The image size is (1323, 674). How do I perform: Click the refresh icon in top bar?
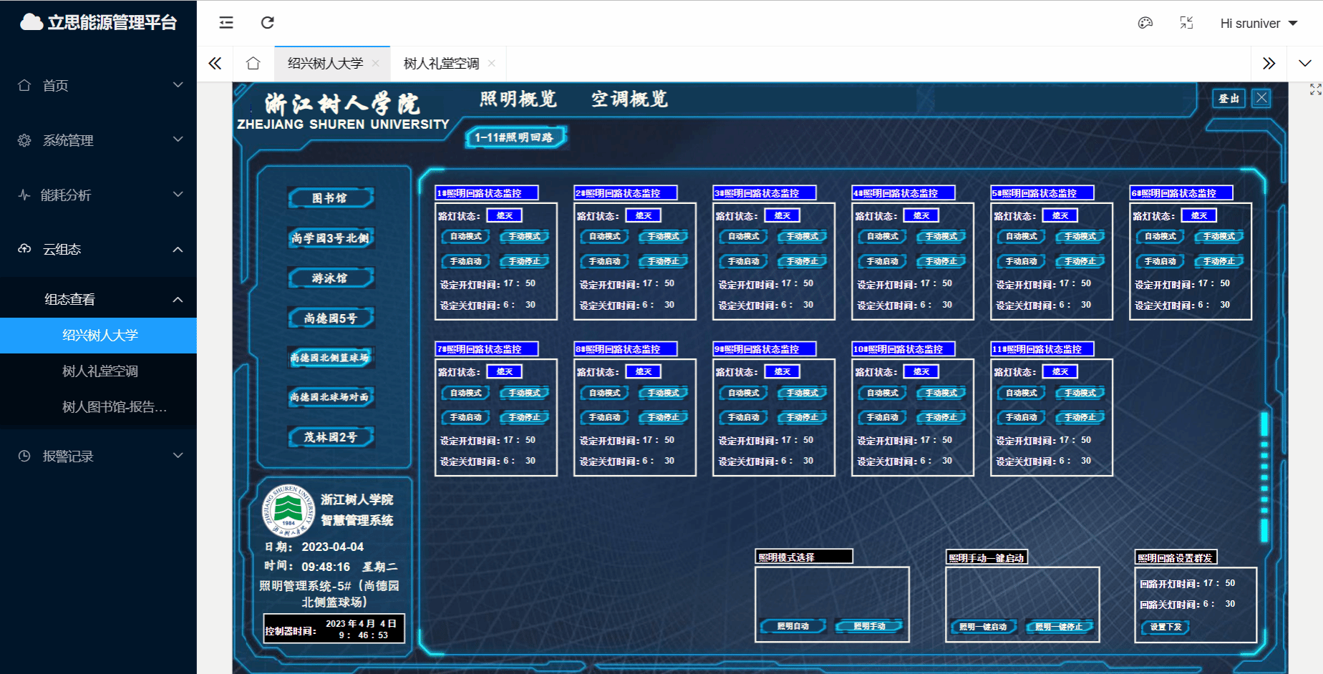point(268,23)
